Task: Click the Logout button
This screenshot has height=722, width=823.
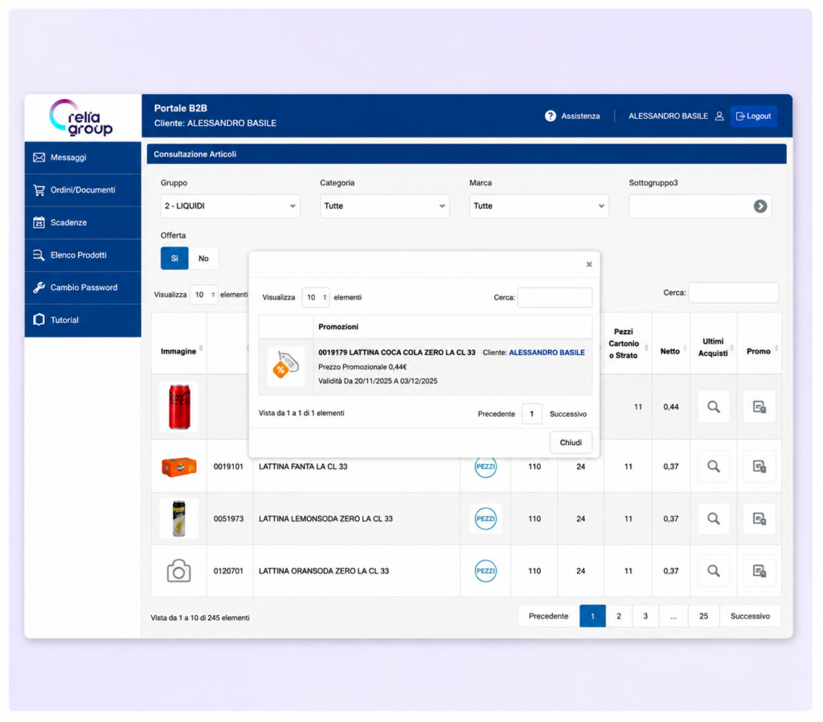Action: pos(753,116)
